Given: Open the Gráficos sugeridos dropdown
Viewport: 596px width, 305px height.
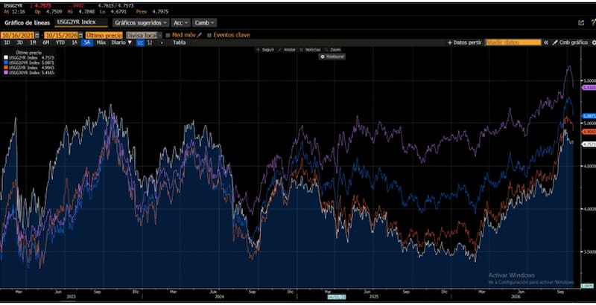Looking at the screenshot, I should pyautogui.click(x=141, y=23).
